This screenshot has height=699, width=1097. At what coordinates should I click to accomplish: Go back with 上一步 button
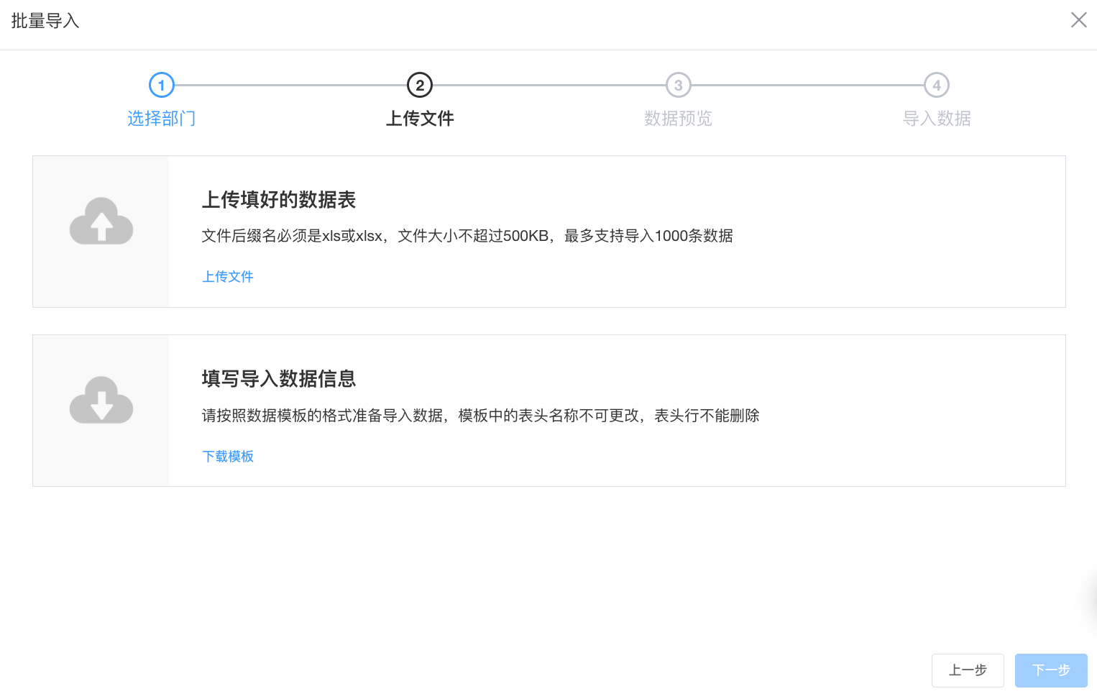coord(968,670)
